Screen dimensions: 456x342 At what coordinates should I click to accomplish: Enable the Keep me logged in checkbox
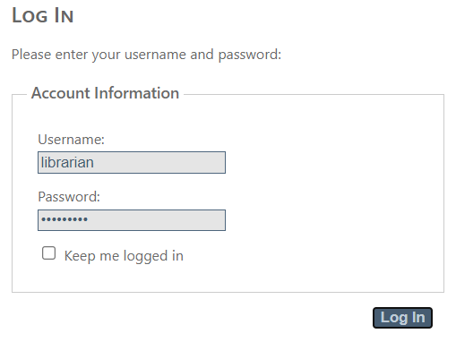(x=48, y=253)
